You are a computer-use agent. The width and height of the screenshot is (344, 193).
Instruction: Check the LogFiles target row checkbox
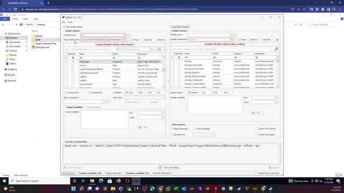click(73, 77)
